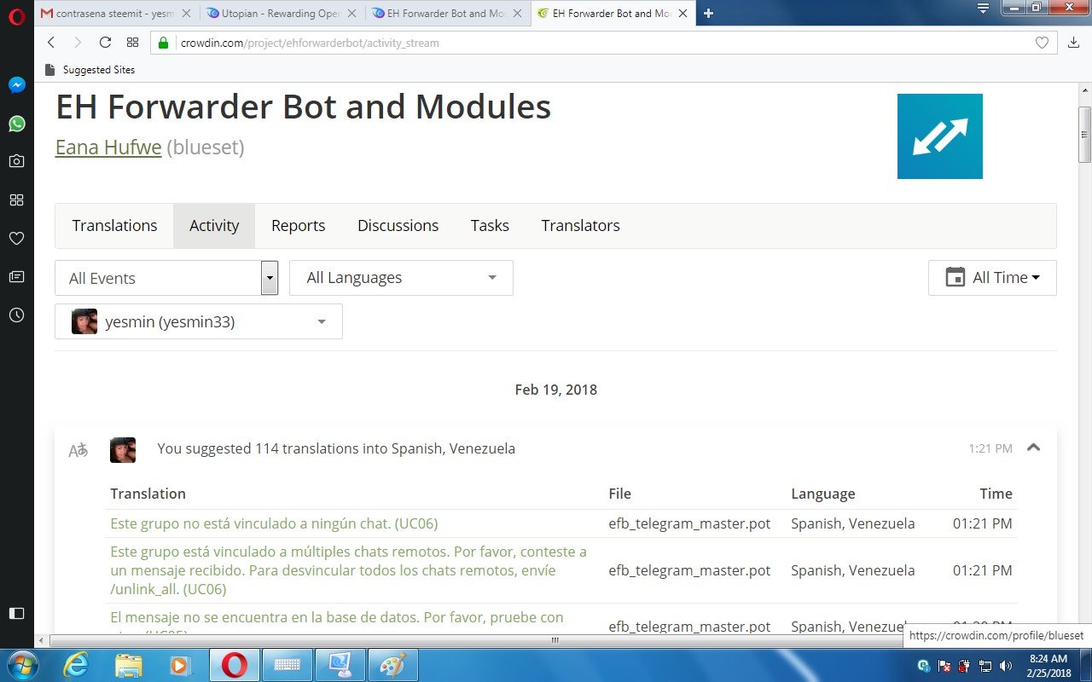Open Speed Dial from the sidebar grid icon
The width and height of the screenshot is (1092, 682).
(x=17, y=199)
